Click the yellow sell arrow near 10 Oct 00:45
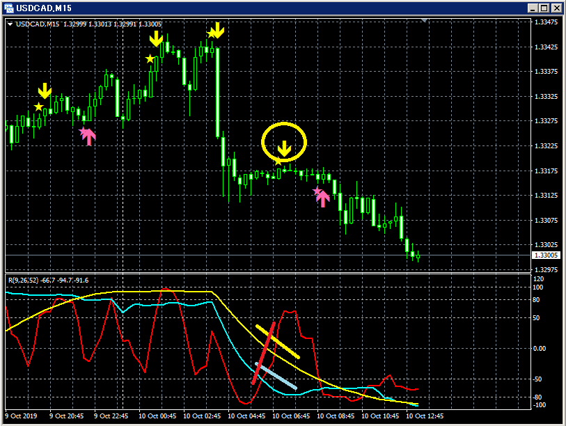The height and width of the screenshot is (426, 566). (x=156, y=38)
